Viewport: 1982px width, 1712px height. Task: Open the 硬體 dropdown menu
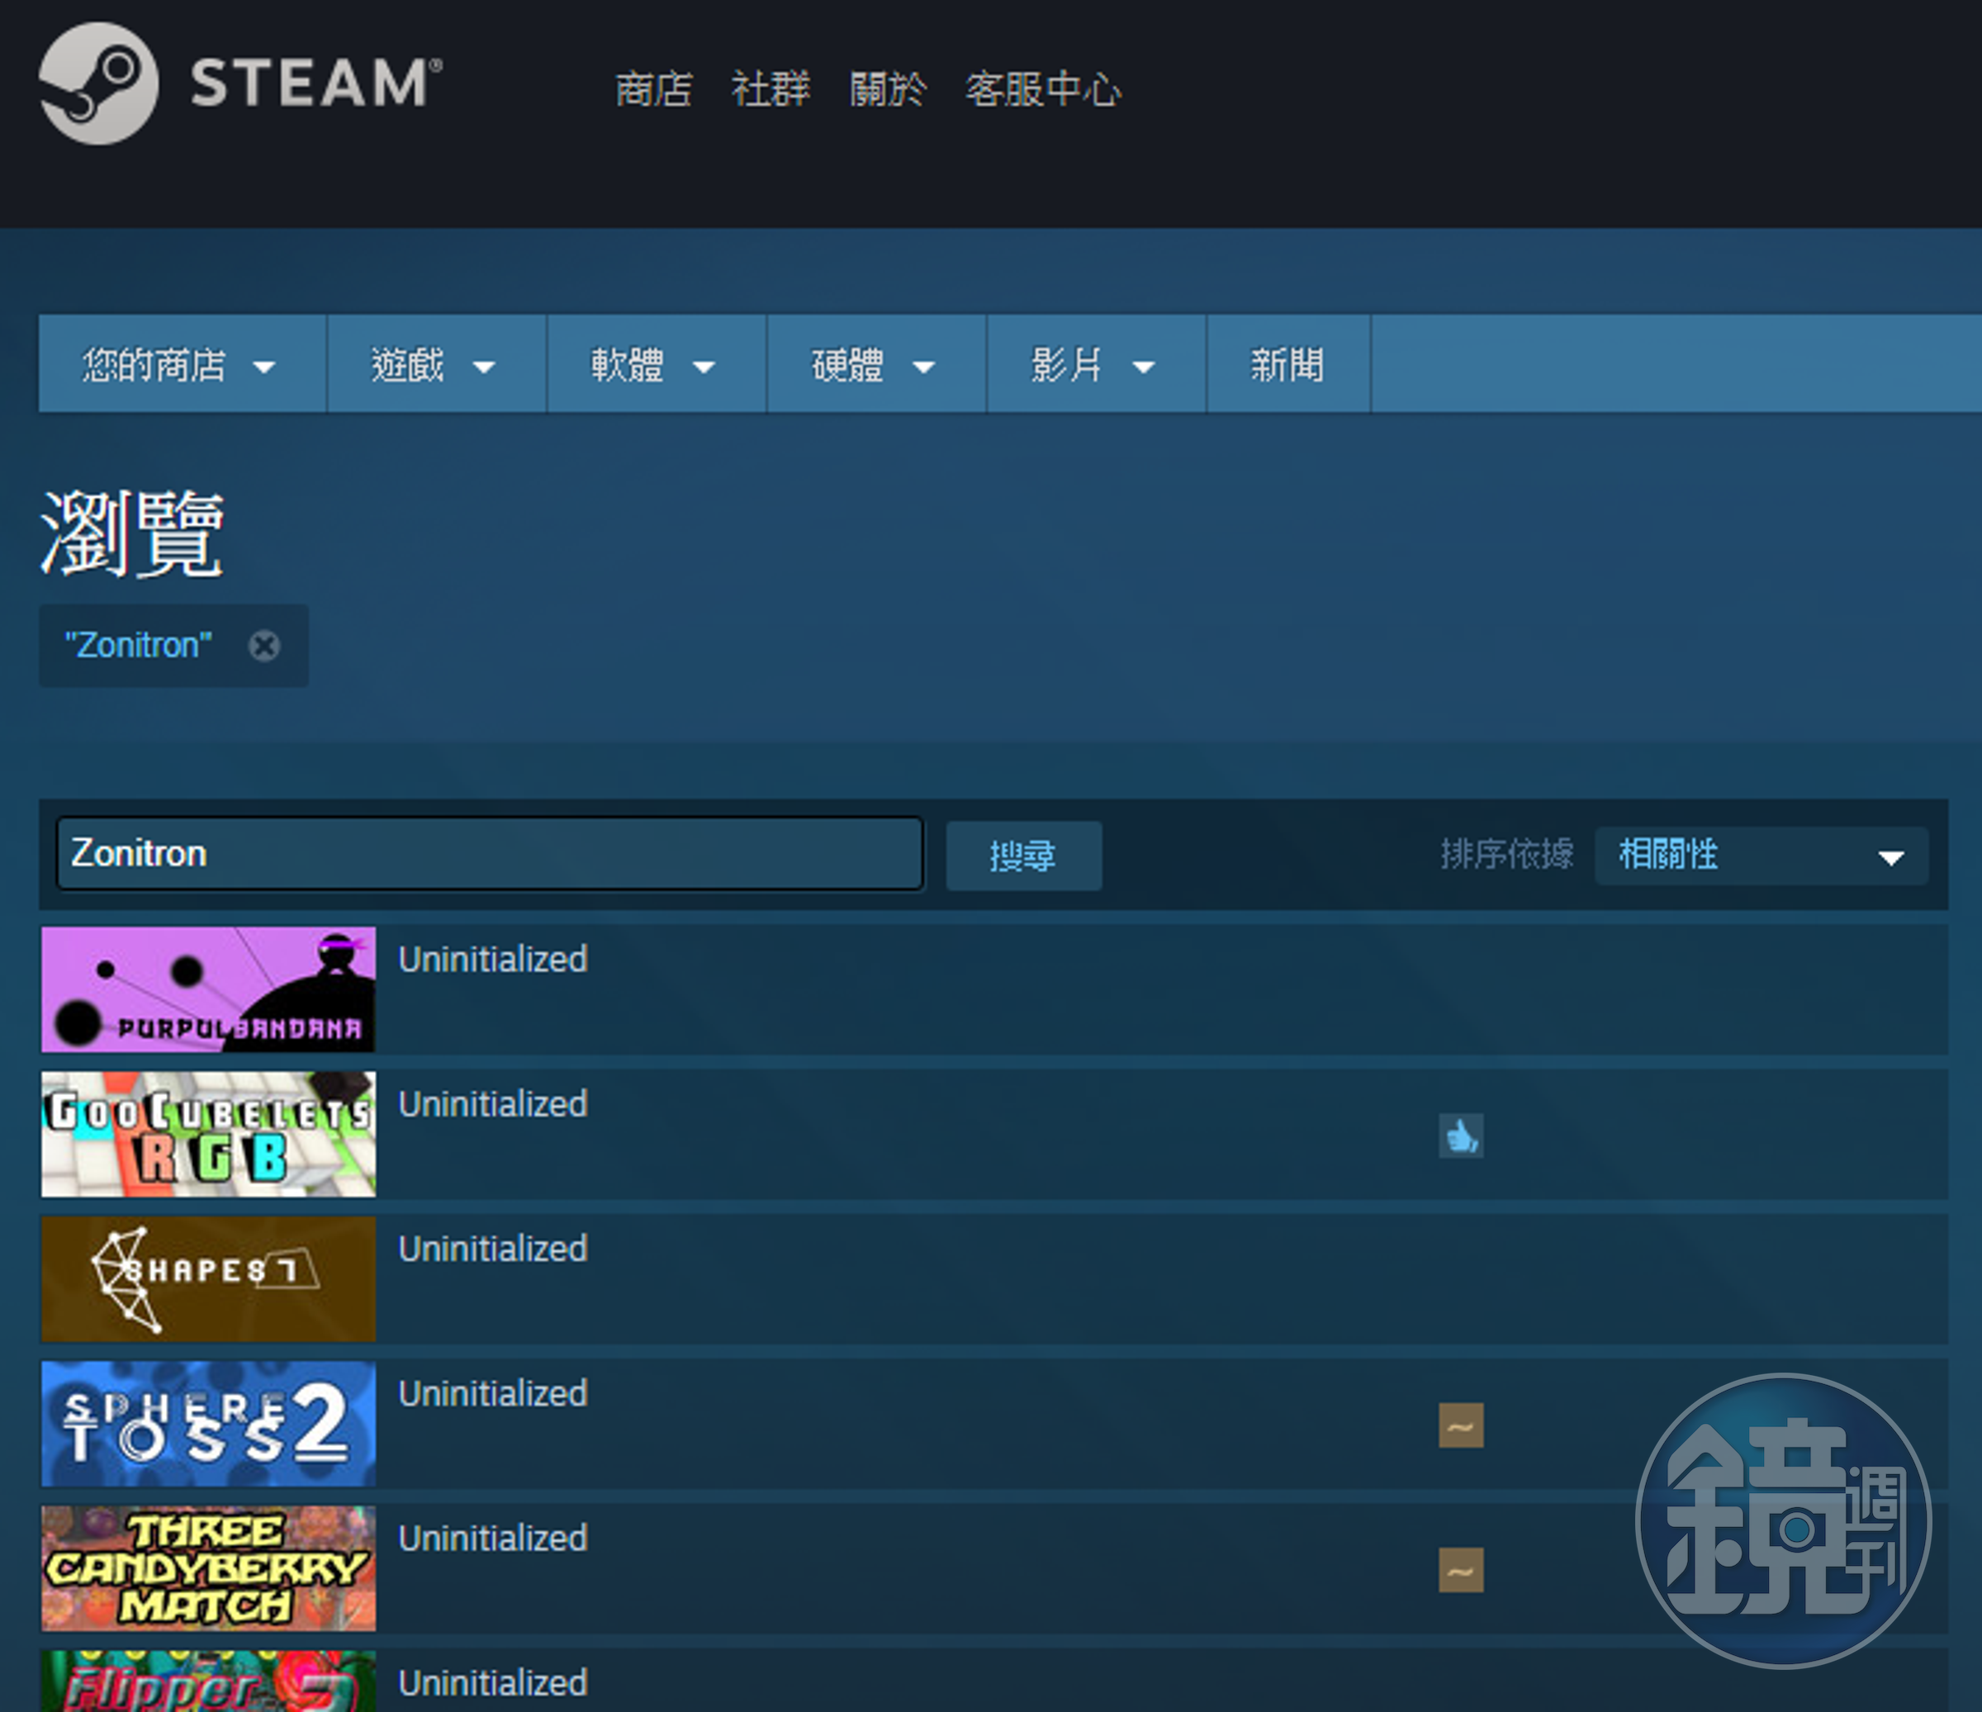point(876,364)
